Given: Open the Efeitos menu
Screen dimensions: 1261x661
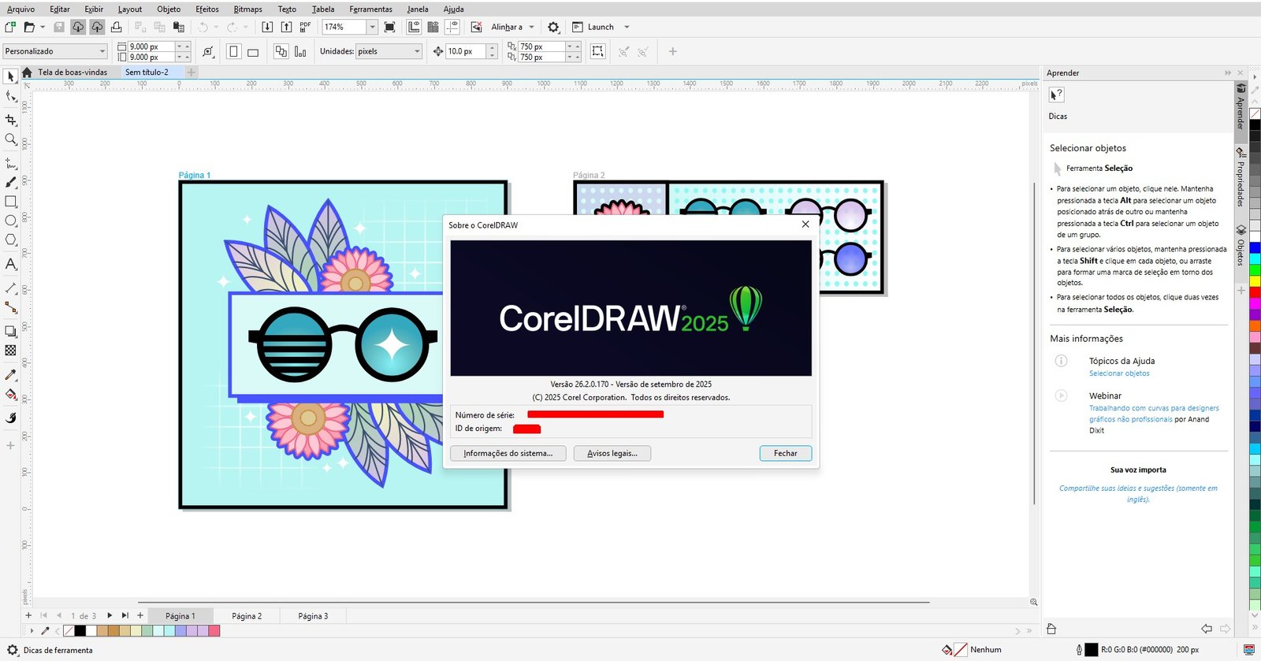Looking at the screenshot, I should coord(207,9).
